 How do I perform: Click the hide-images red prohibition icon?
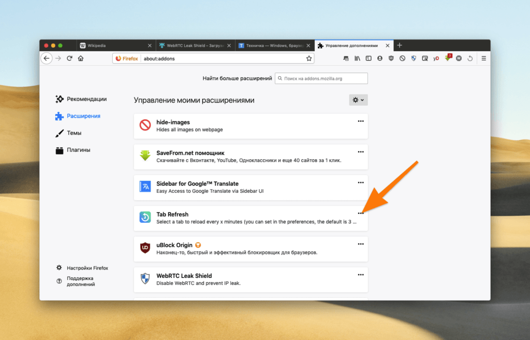coord(145,125)
